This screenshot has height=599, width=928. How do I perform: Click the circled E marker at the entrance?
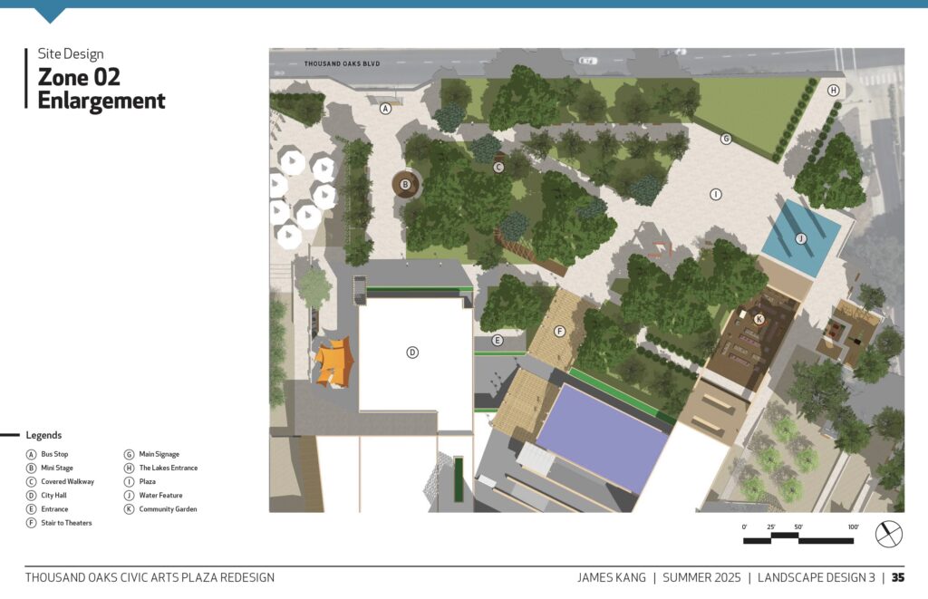497,341
